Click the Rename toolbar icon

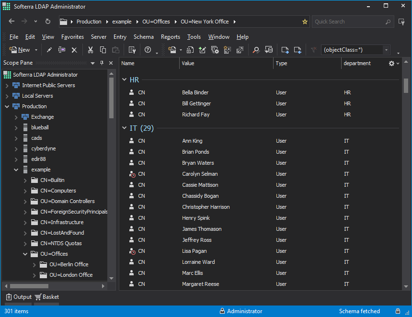coord(62,50)
